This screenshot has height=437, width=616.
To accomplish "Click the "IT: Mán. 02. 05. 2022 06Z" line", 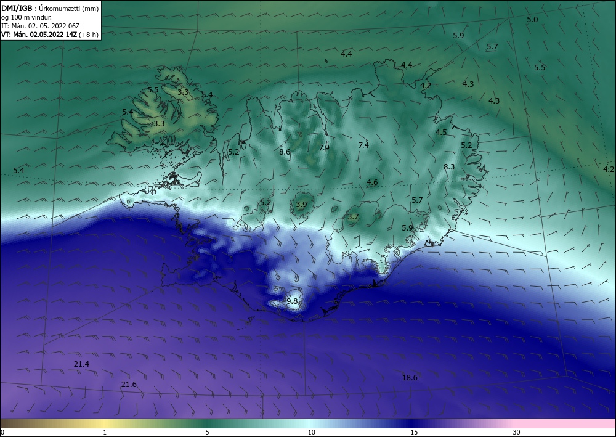I will (x=41, y=26).
